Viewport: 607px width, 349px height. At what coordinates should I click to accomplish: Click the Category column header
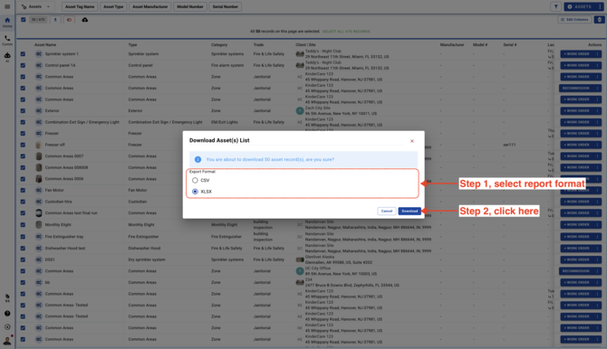coord(219,45)
